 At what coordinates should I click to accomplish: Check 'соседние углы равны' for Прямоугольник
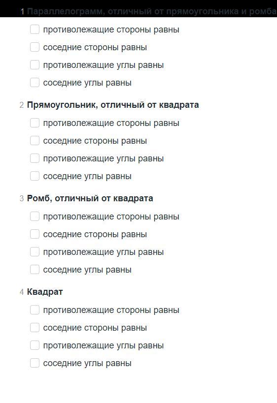pos(35,176)
